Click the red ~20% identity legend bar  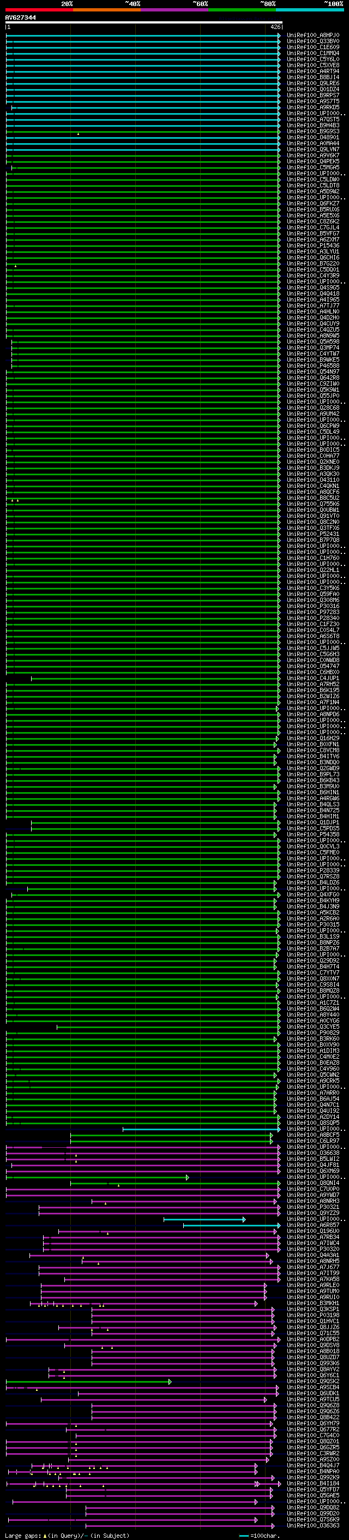tap(39, 10)
